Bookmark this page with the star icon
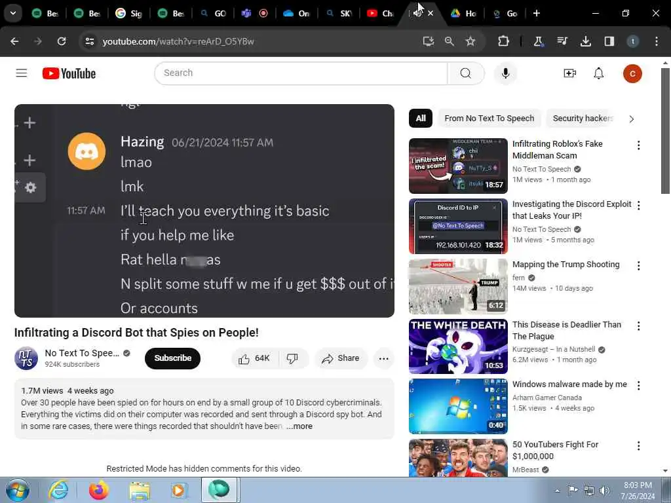Image resolution: width=671 pixels, height=503 pixels. tap(470, 41)
